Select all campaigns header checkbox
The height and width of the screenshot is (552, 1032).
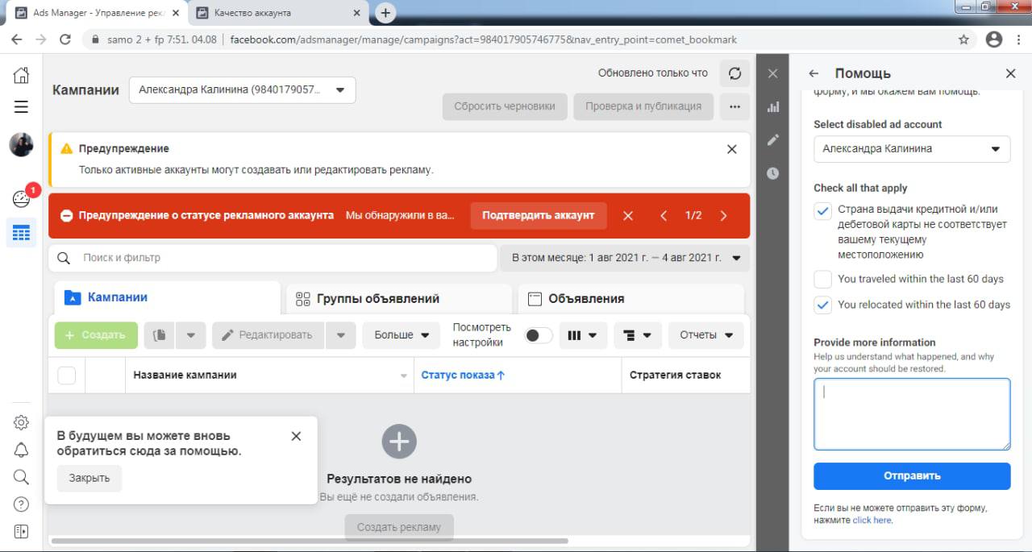[67, 375]
